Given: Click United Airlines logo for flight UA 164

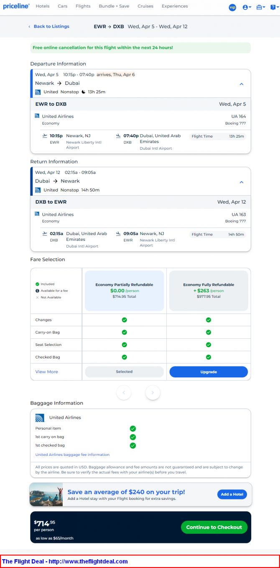Looking at the screenshot, I should click(x=37, y=116).
